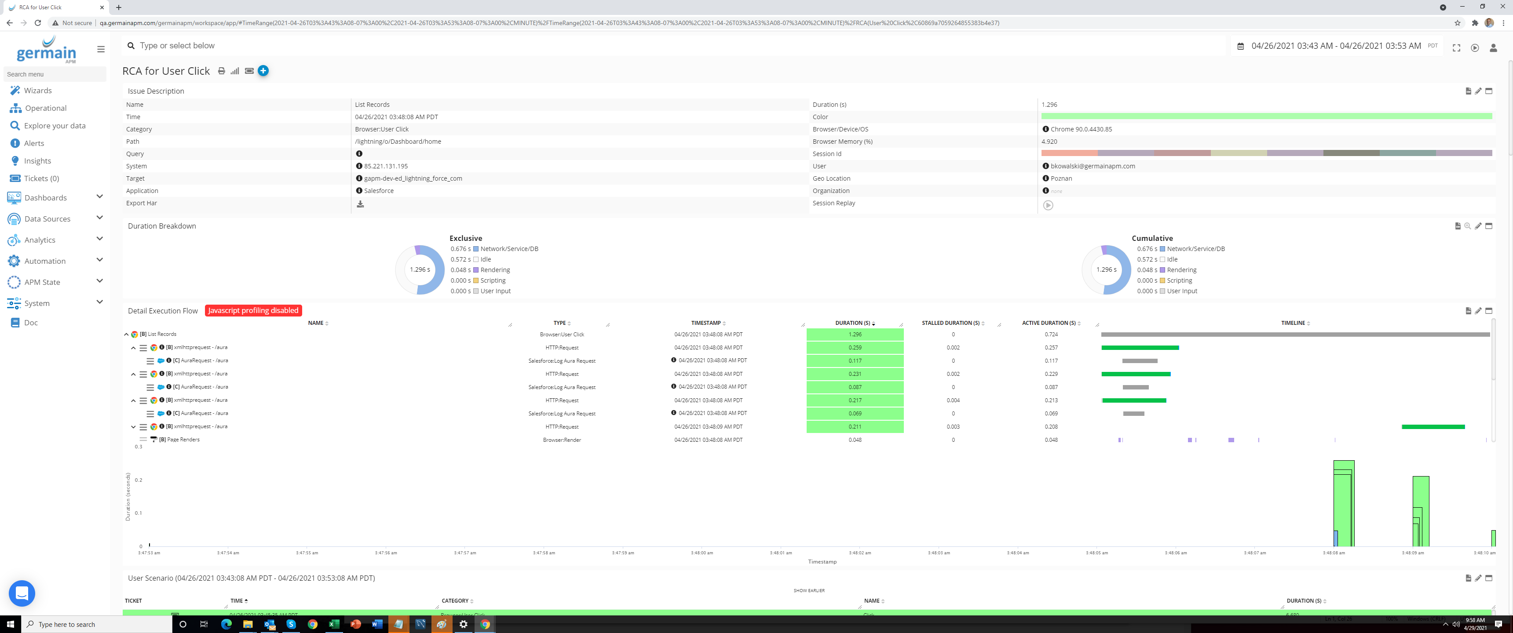The width and height of the screenshot is (1513, 633).
Task: Download the Export Har file
Action: (x=360, y=205)
